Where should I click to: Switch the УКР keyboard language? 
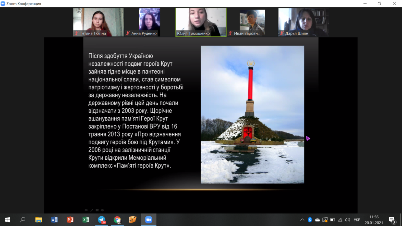tap(357, 220)
